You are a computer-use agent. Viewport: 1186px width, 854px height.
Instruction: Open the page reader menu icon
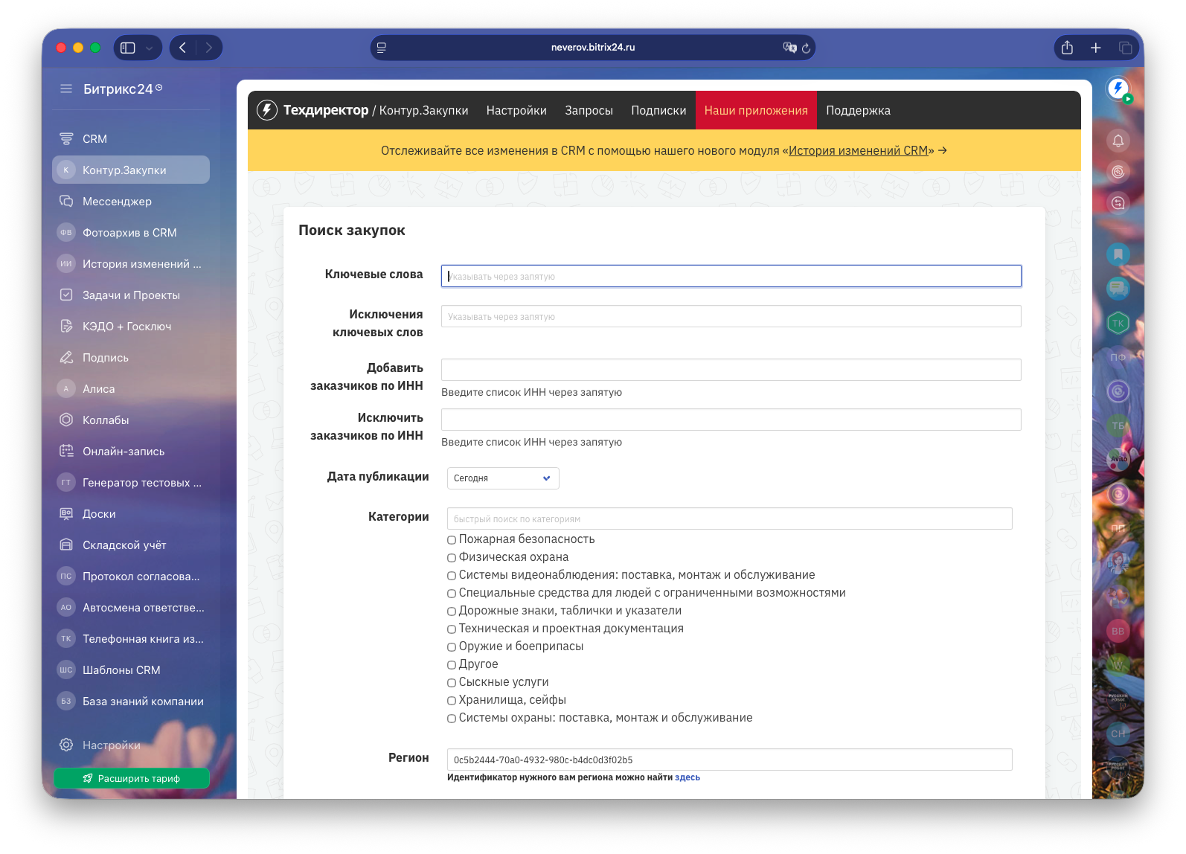click(382, 48)
